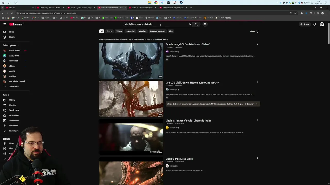
Task: Select the Shorts filter chip
Action: click(x=109, y=31)
